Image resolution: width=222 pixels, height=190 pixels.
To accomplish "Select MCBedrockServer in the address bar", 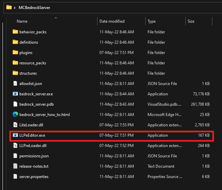I will coord(34,8).
